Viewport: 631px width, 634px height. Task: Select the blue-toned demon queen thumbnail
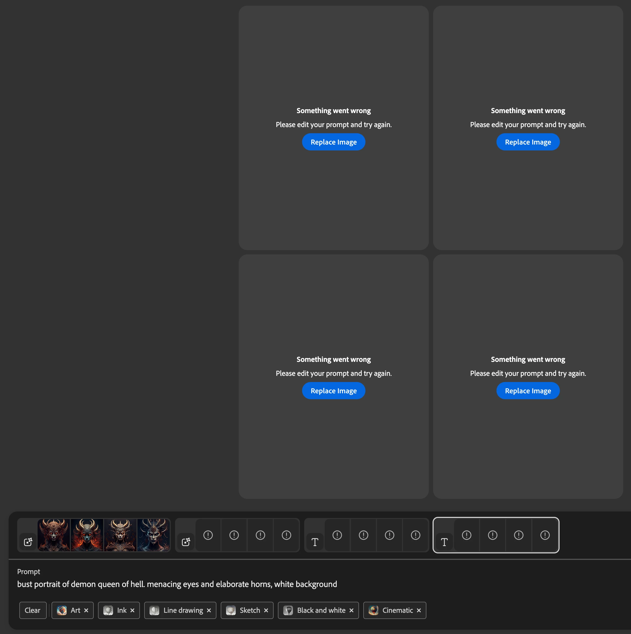point(153,535)
